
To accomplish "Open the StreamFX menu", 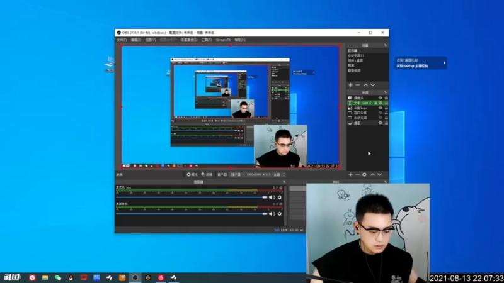I will point(223,40).
